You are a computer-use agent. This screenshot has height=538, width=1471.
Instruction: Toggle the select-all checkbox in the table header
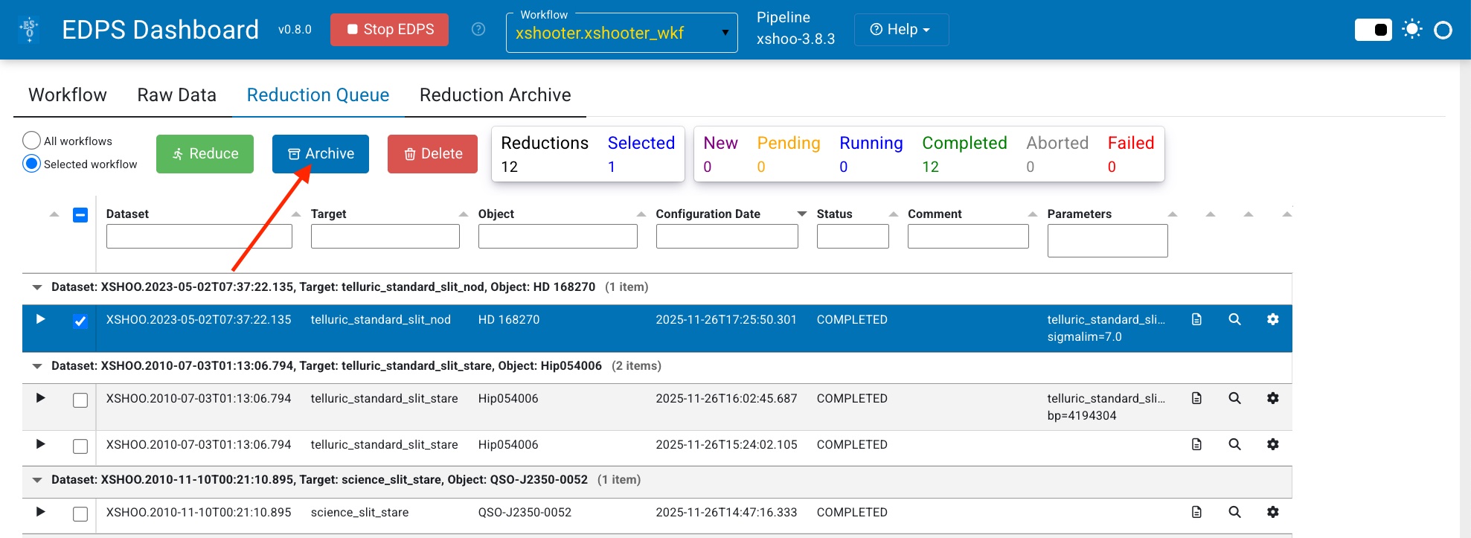pos(80,215)
